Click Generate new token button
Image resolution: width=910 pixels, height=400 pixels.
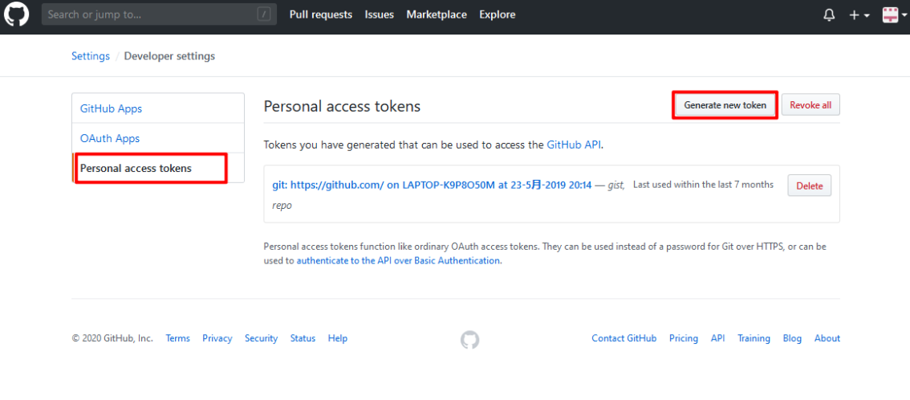coord(725,105)
